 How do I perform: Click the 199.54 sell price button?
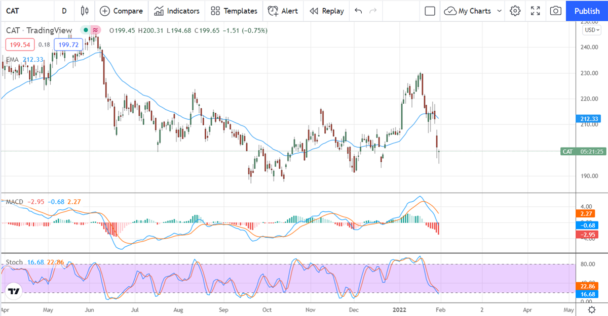(x=20, y=44)
